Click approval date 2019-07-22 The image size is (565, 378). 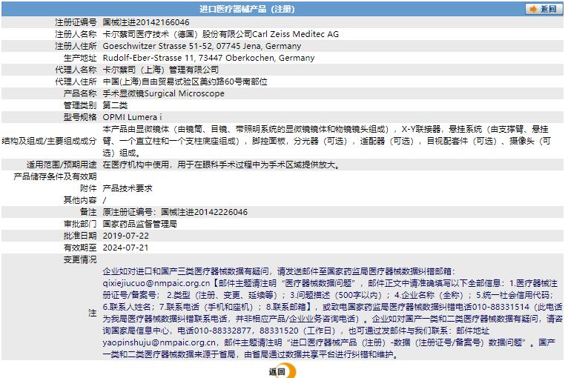click(x=126, y=236)
